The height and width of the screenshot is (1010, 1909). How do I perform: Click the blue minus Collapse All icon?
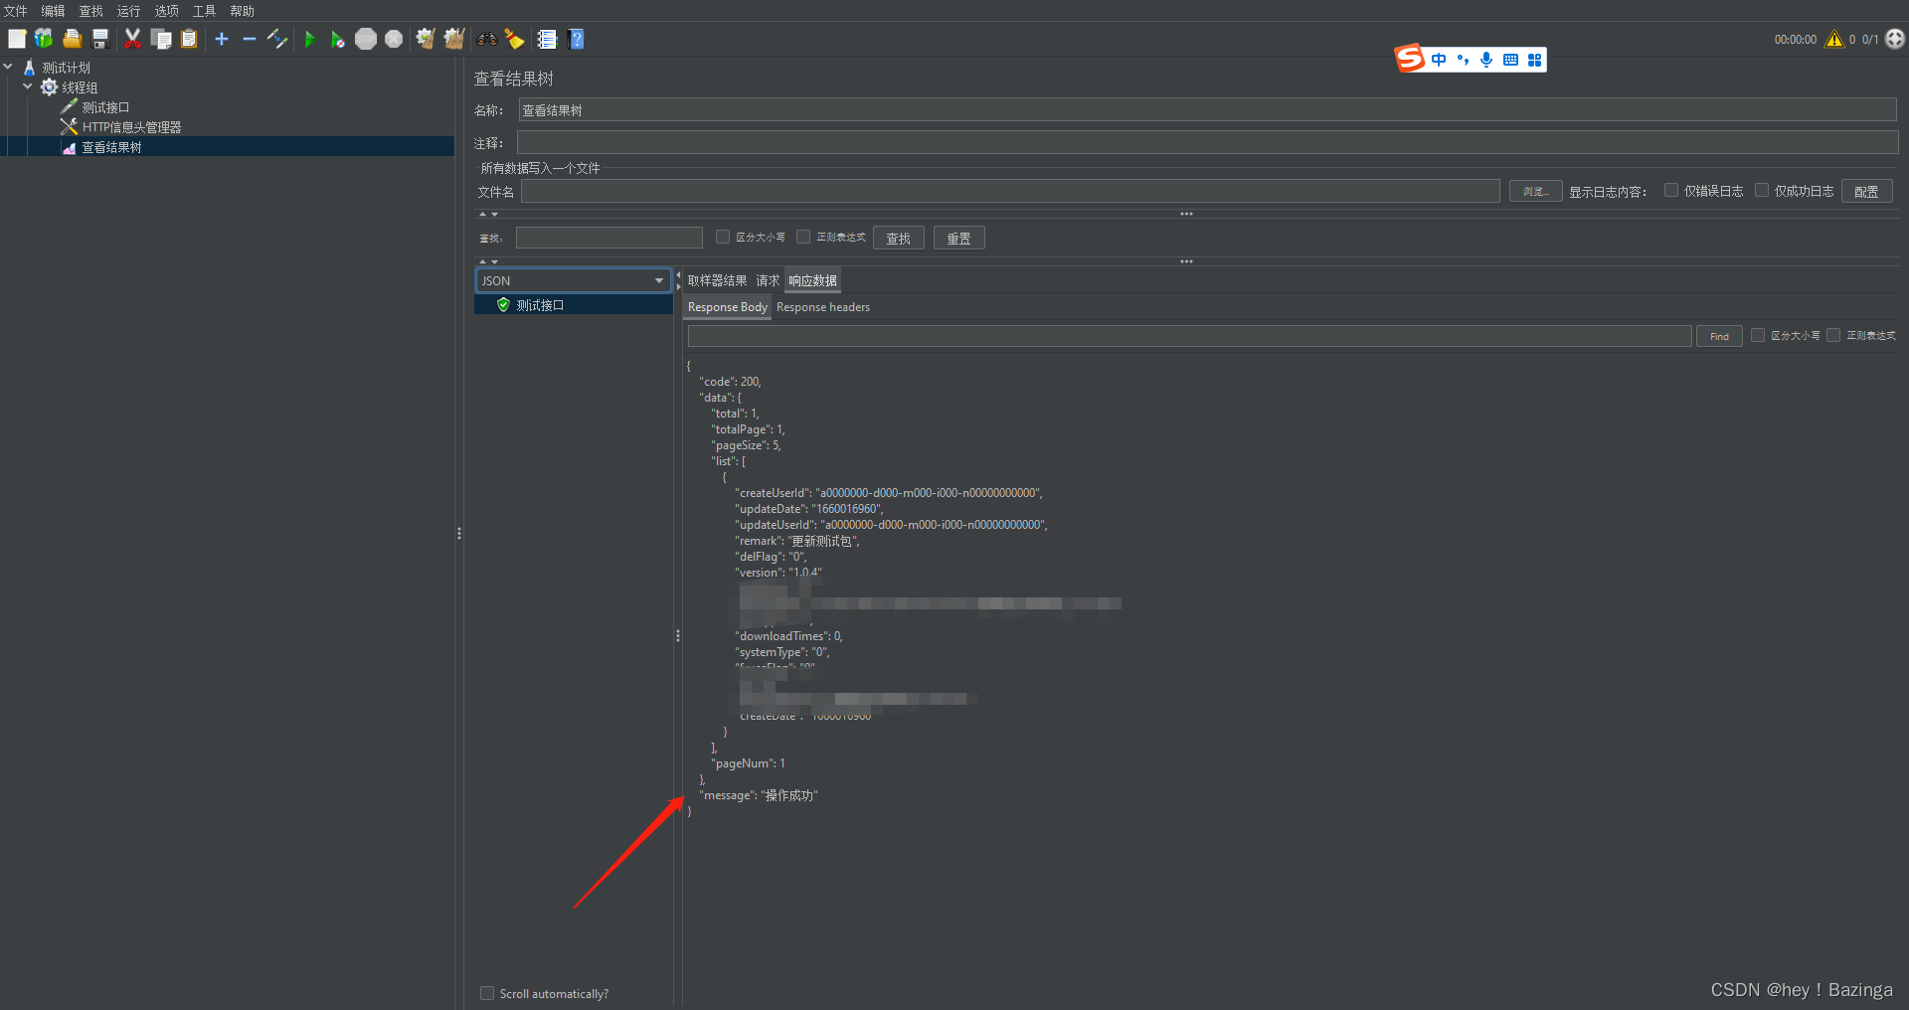click(x=250, y=39)
